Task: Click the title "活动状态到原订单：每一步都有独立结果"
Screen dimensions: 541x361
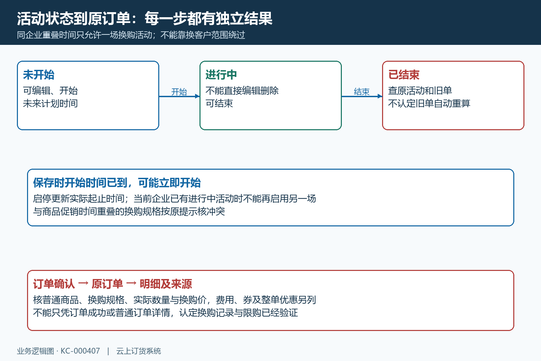Action: tap(145, 19)
